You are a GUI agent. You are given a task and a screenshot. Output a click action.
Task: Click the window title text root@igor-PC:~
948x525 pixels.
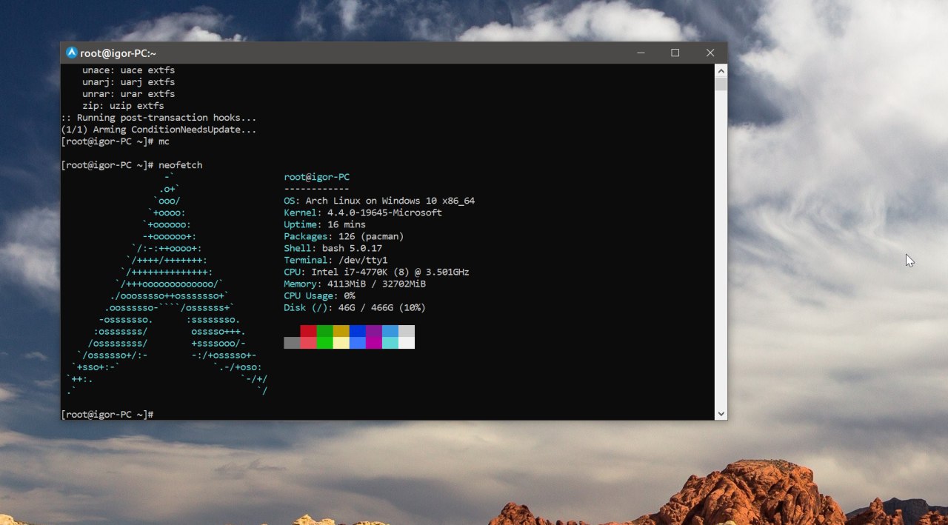(x=118, y=53)
